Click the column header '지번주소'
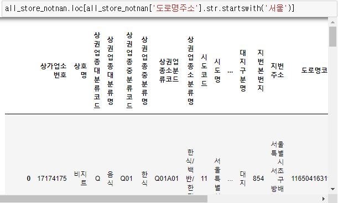The image size is (338, 203). [277, 70]
